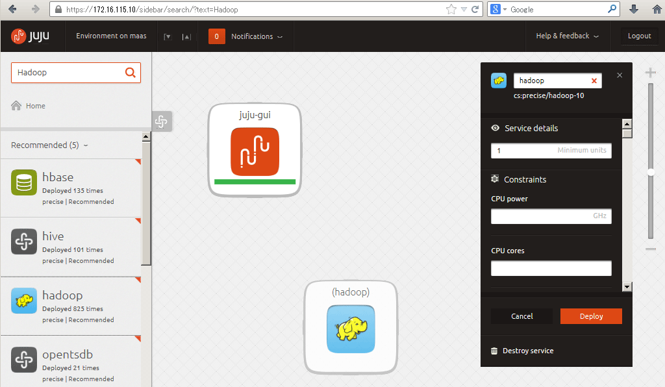Open the Google search engine dropdown
The height and width of the screenshot is (387, 665).
[505, 9]
